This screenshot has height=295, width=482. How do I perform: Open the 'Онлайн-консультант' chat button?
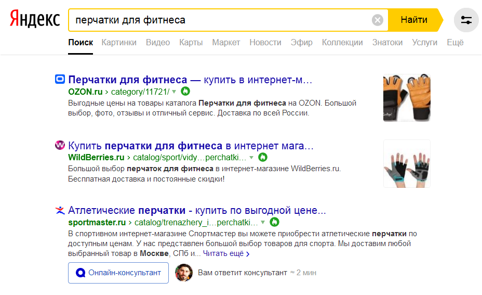pos(118,273)
